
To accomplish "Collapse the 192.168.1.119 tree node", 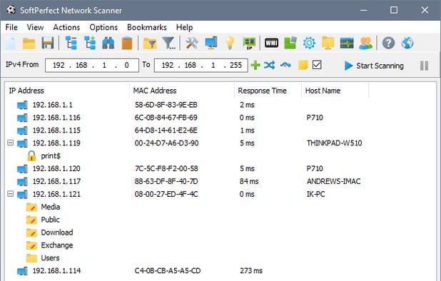I will point(11,143).
